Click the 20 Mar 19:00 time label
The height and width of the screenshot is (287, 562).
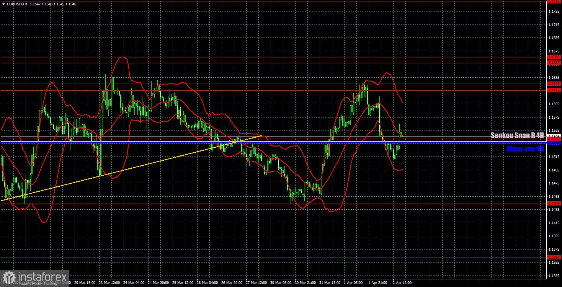(84, 283)
